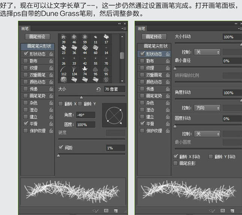
Task: Toggle the lock beside 散布 in left panel
Action: coord(51,61)
